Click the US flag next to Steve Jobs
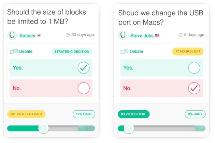Viewport: 215px width, 143px height. click(x=157, y=35)
